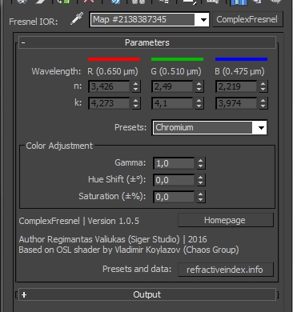Increase the red n value spinner

[135, 84]
